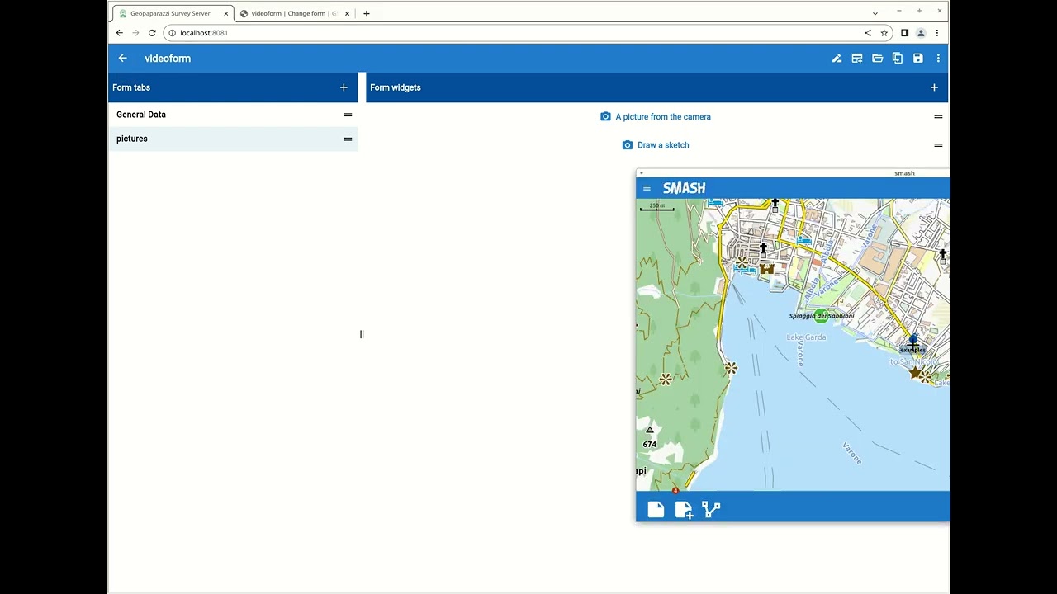This screenshot has width=1057, height=594.
Task: Click the Spiaggia dei Sabbioni map marker
Action: tap(821, 316)
